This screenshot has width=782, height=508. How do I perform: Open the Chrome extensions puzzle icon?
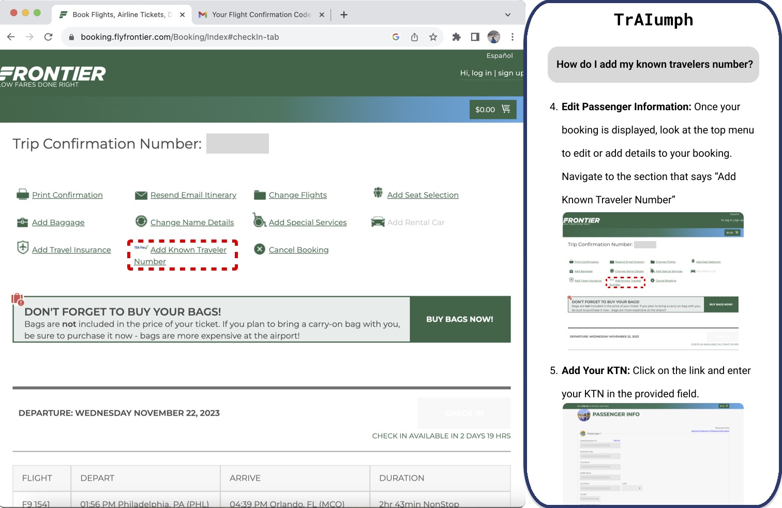(x=456, y=37)
